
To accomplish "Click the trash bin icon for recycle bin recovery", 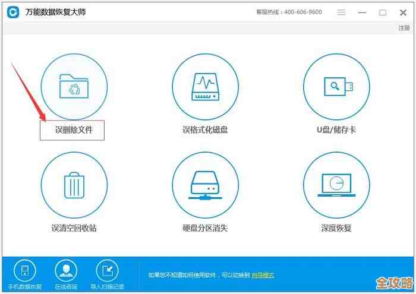I will tap(74, 185).
